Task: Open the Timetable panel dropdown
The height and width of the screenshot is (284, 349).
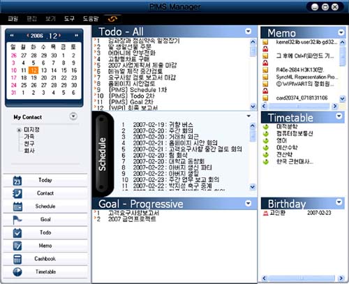Action: pyautogui.click(x=339, y=116)
